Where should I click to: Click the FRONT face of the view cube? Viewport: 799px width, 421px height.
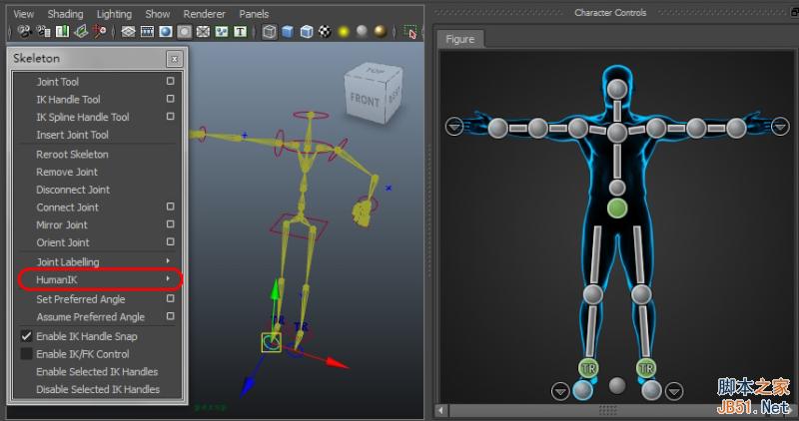365,101
